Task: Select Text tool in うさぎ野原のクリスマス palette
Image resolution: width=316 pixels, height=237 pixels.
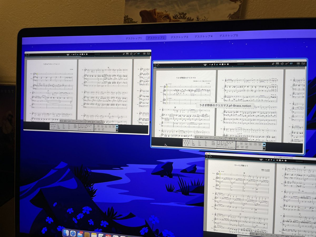Action: [197, 137]
